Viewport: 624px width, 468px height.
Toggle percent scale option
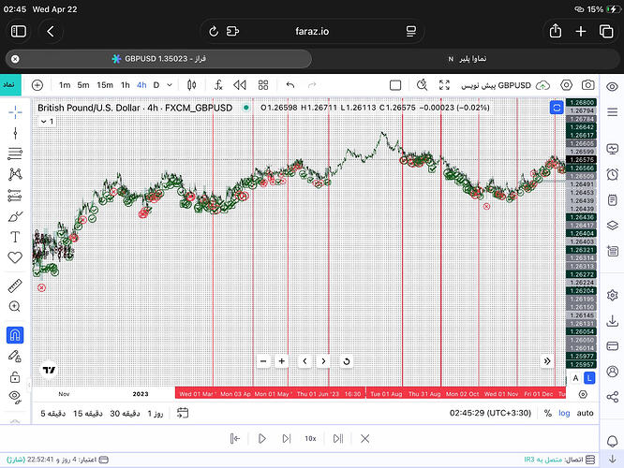pos(548,413)
